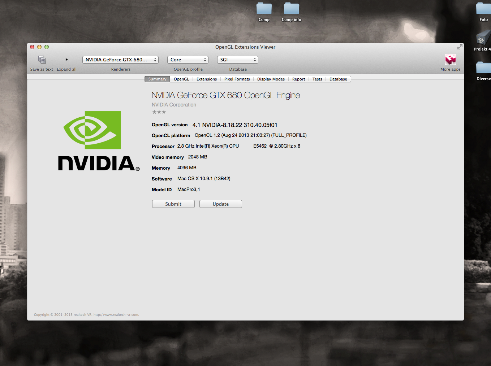Open the Display Modes tab
The image size is (491, 366).
[x=271, y=79]
